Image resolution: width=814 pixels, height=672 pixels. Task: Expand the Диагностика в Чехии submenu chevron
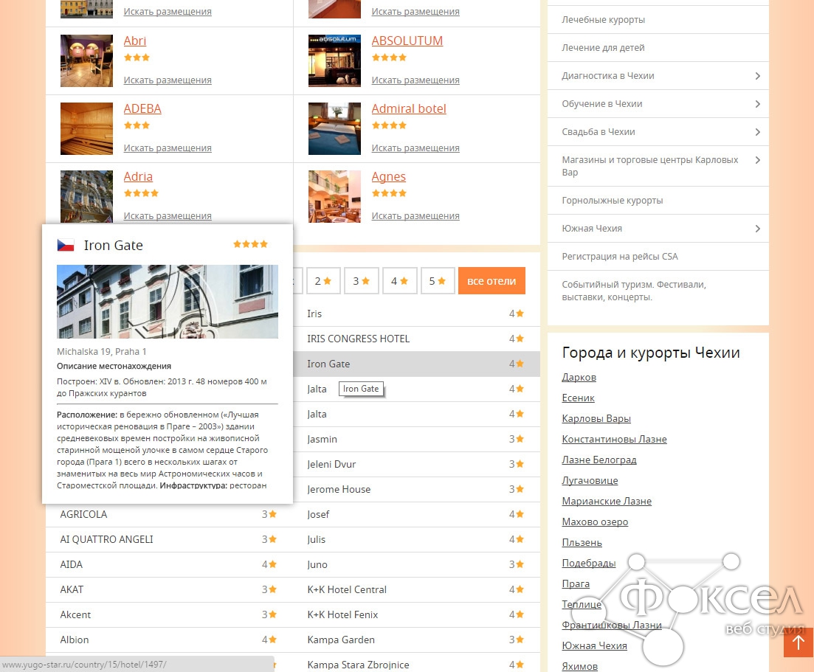click(757, 76)
